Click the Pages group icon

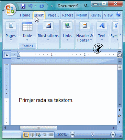tap(11, 26)
